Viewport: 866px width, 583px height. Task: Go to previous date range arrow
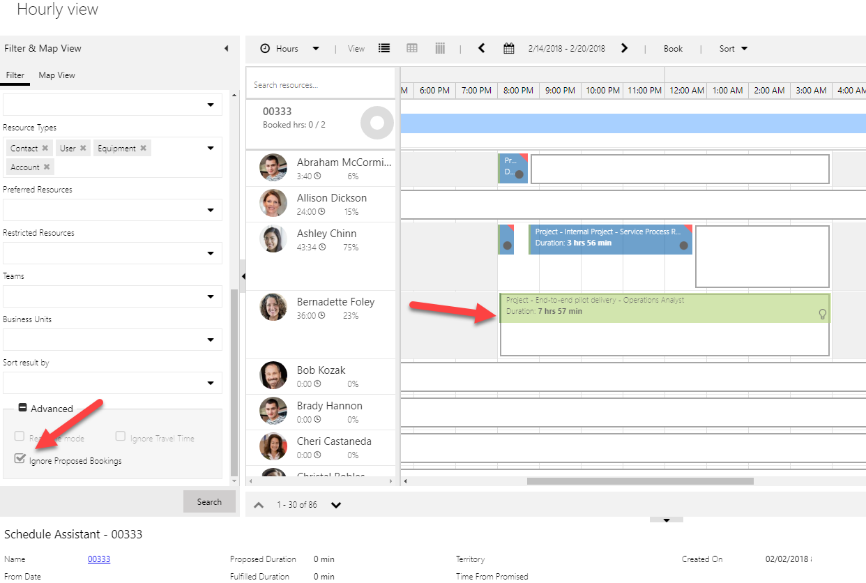pos(481,49)
